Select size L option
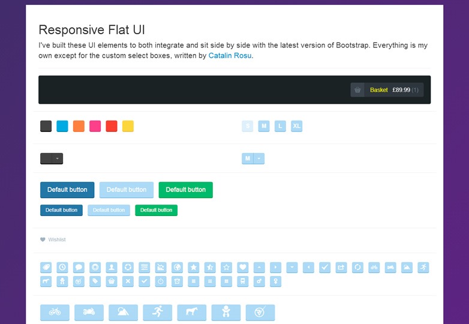 (280, 127)
